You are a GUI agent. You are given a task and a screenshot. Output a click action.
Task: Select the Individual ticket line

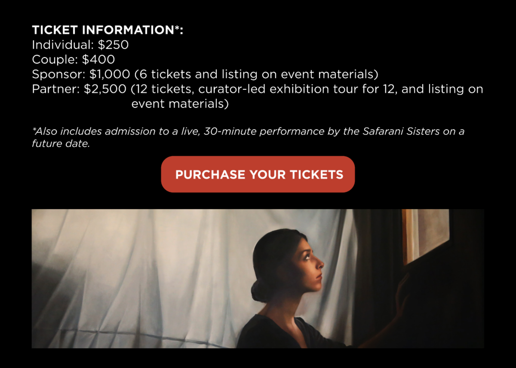(x=80, y=45)
